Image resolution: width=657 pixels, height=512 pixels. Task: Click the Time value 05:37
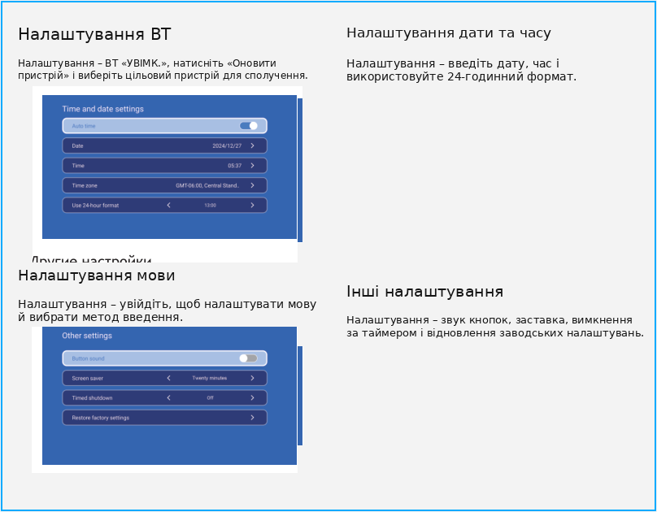[x=235, y=165]
